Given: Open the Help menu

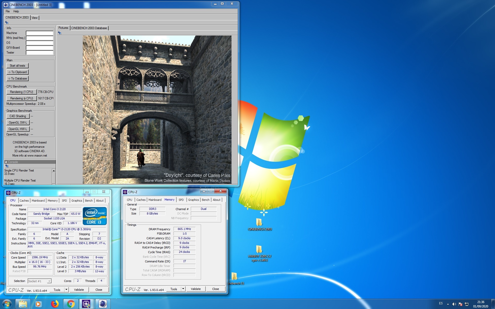Looking at the screenshot, I should click(x=16, y=11).
